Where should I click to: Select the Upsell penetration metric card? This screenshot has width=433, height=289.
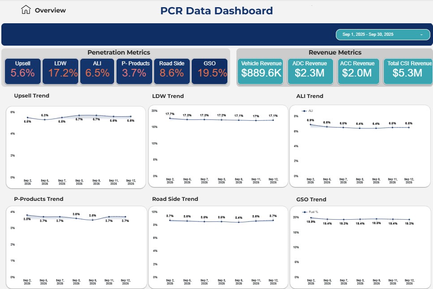(22, 71)
